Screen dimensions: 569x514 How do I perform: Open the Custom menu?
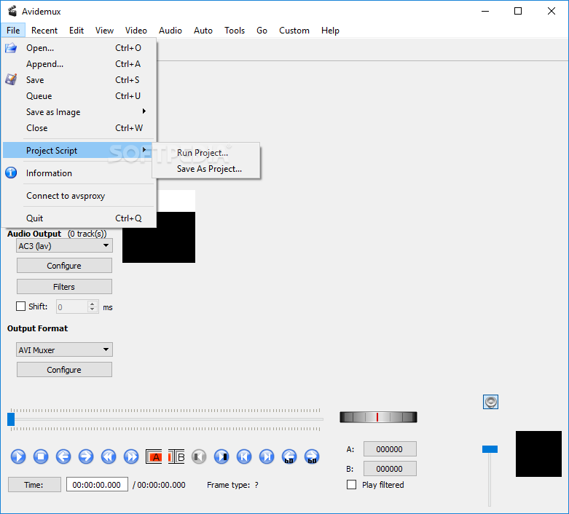(x=294, y=30)
